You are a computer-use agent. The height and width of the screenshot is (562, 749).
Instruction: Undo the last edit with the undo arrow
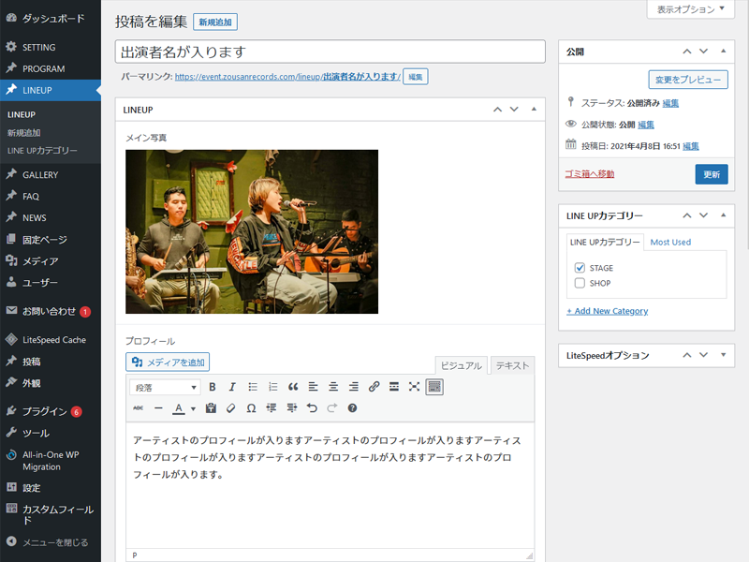pos(310,408)
